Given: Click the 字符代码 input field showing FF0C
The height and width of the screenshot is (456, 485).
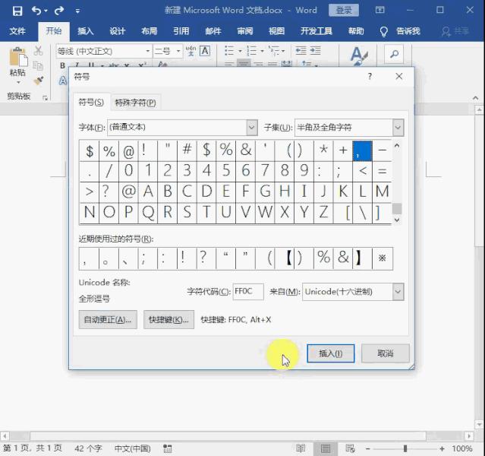Looking at the screenshot, I should (x=248, y=292).
